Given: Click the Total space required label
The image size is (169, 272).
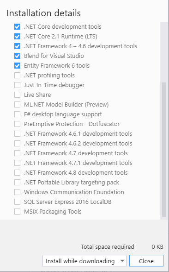Looking at the screenshot, I should tap(108, 247).
